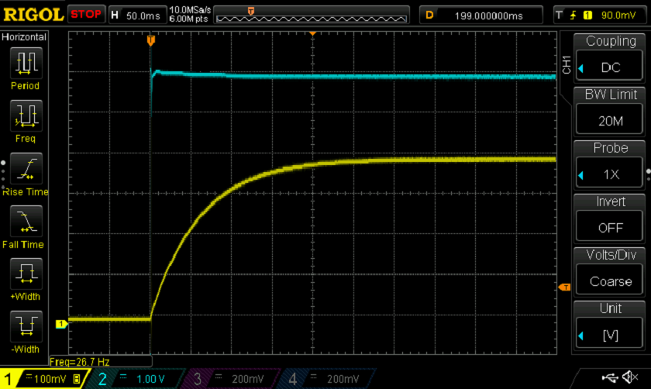
Task: Click the red STOP button
Action: click(86, 15)
